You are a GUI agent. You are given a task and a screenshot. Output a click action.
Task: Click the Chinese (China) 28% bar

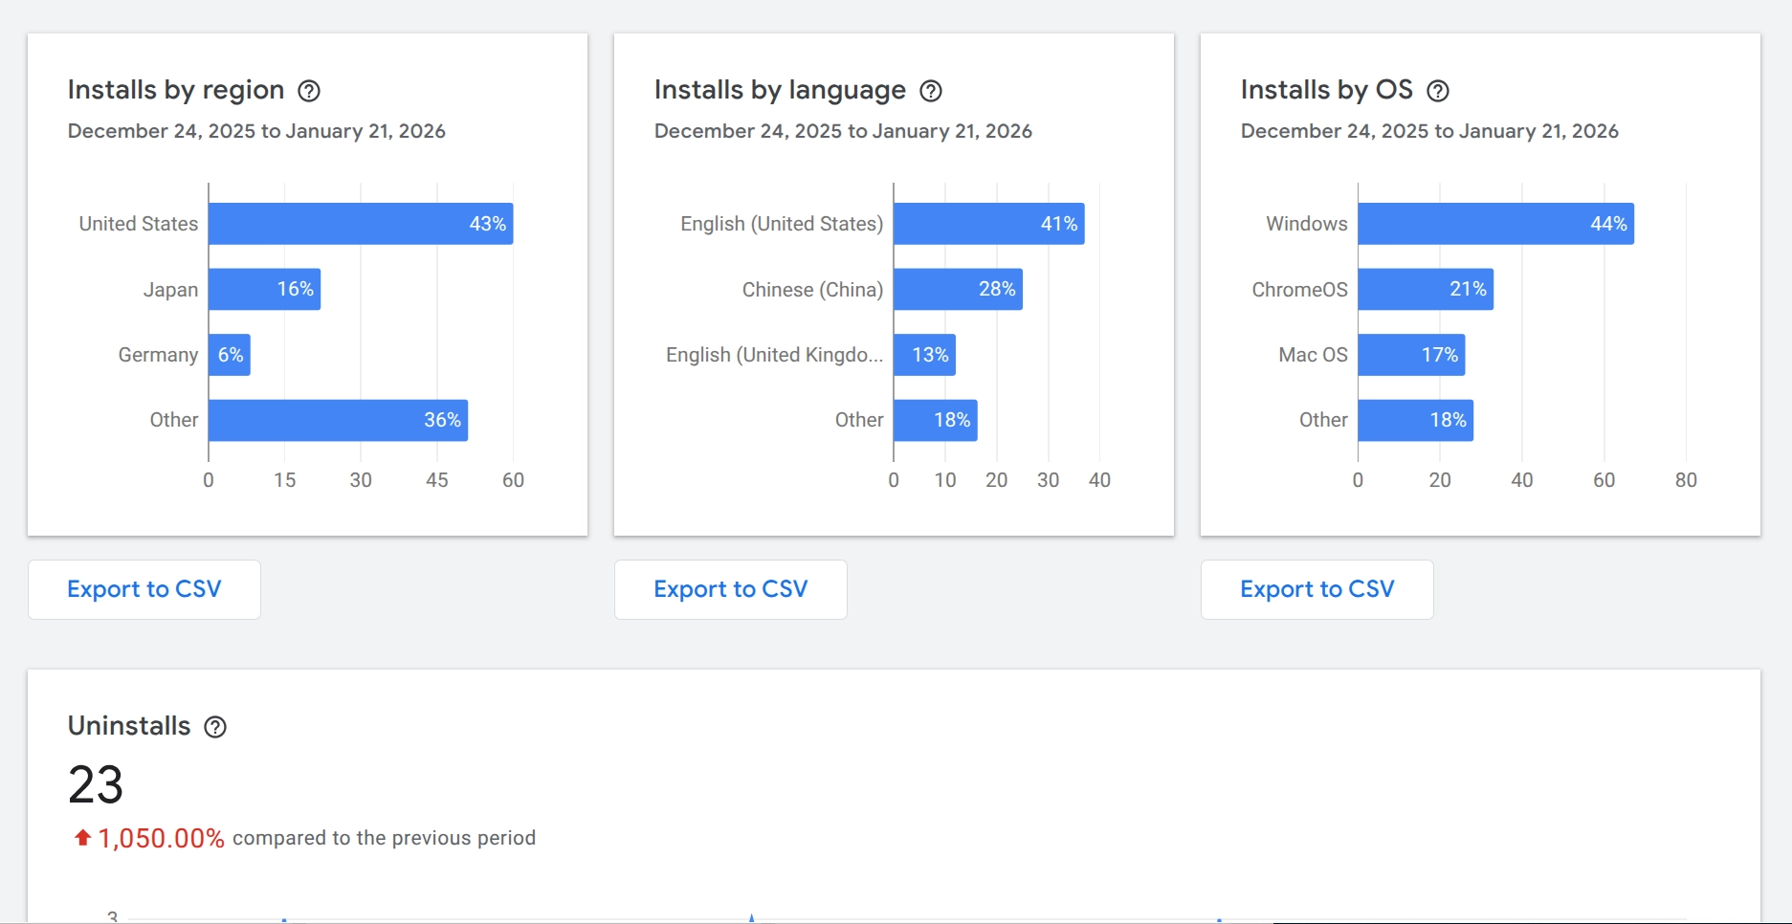tap(957, 289)
